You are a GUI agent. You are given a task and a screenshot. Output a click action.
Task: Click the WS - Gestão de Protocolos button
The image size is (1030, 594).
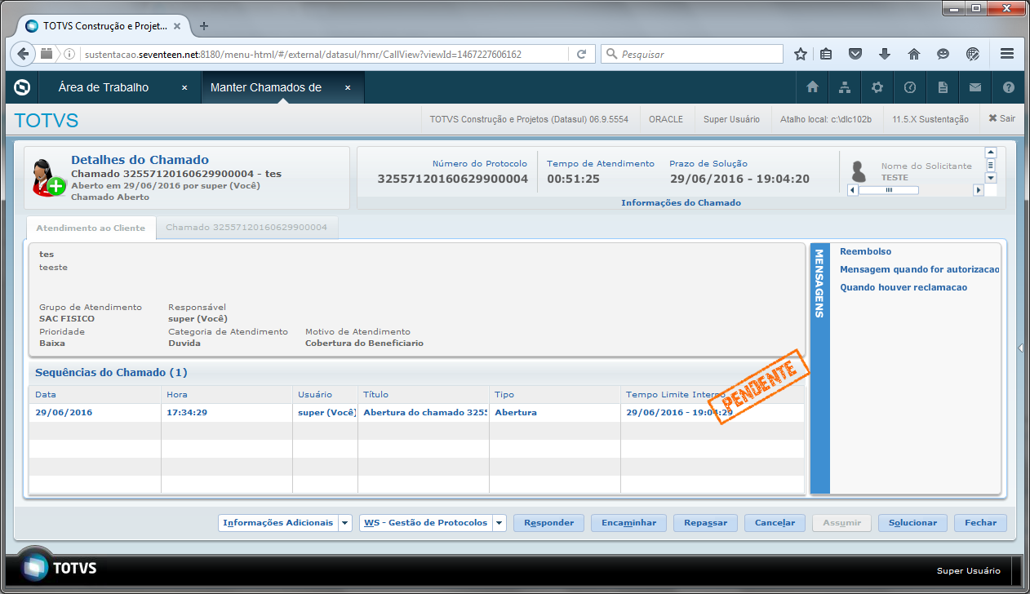point(426,523)
